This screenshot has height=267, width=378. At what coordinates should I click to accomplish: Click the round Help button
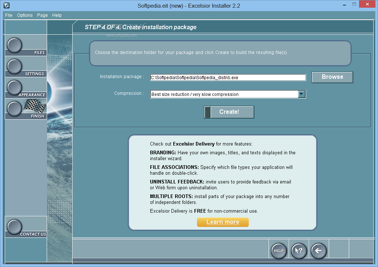279,251
